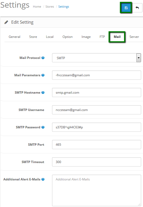Image resolution: width=143 pixels, height=207 pixels.
Task: Open the Mail Protocol SMTP dropdown
Action: click(x=96, y=58)
